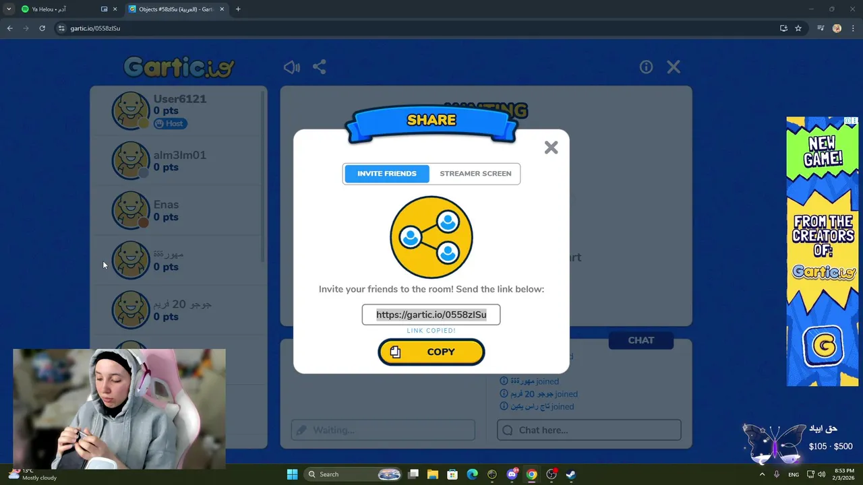Switch to the Ya Helou Spotify tab
The height and width of the screenshot is (485, 863).
pyautogui.click(x=61, y=9)
